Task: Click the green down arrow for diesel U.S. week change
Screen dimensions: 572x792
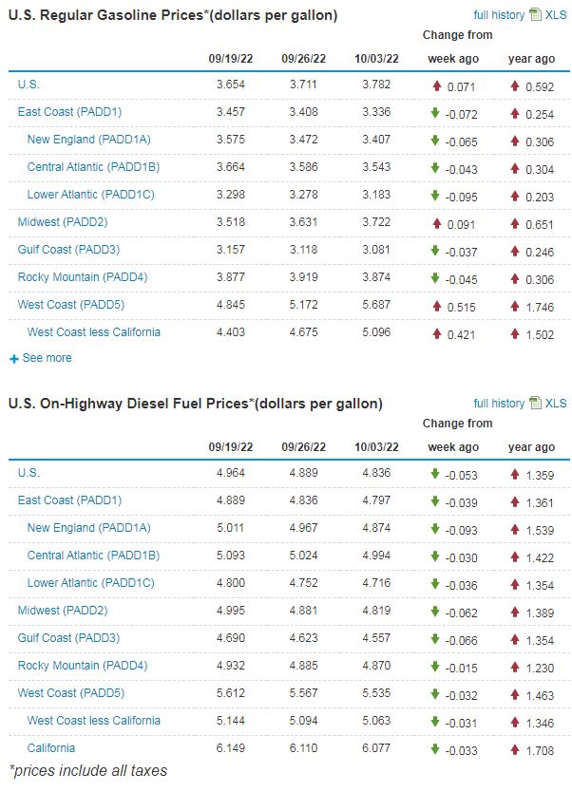Action: coord(435,473)
